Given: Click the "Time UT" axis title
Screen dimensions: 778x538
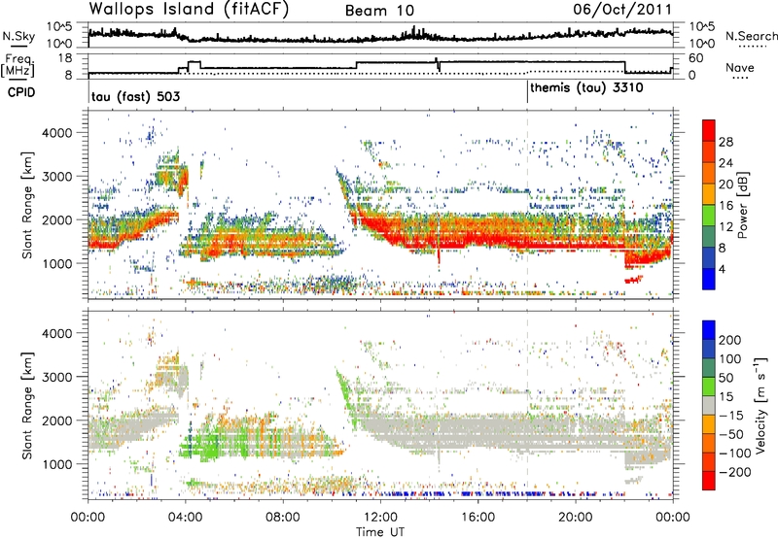Looking at the screenshot, I should tap(380, 531).
